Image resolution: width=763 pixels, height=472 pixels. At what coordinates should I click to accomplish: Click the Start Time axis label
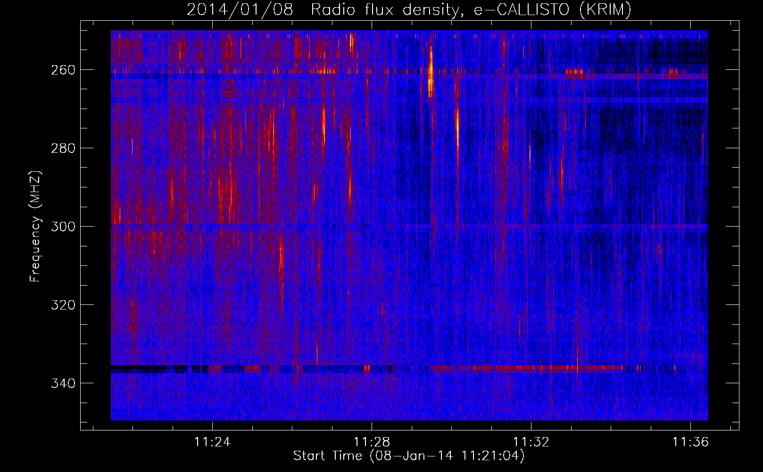click(x=409, y=456)
